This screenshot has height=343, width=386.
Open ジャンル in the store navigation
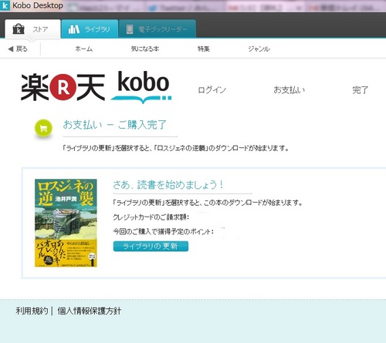coord(259,49)
